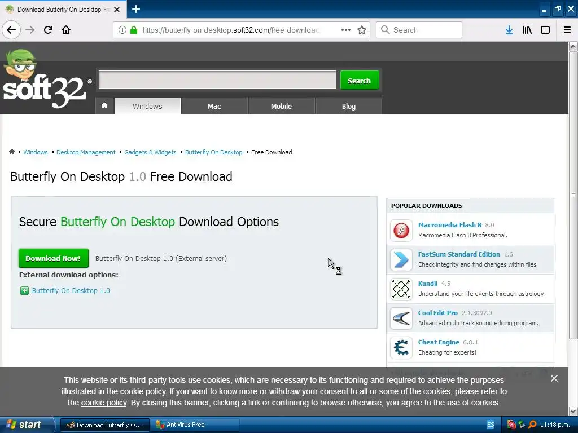The width and height of the screenshot is (578, 433).
Task: Click the page scrollbar up arrow
Action: pos(573,46)
